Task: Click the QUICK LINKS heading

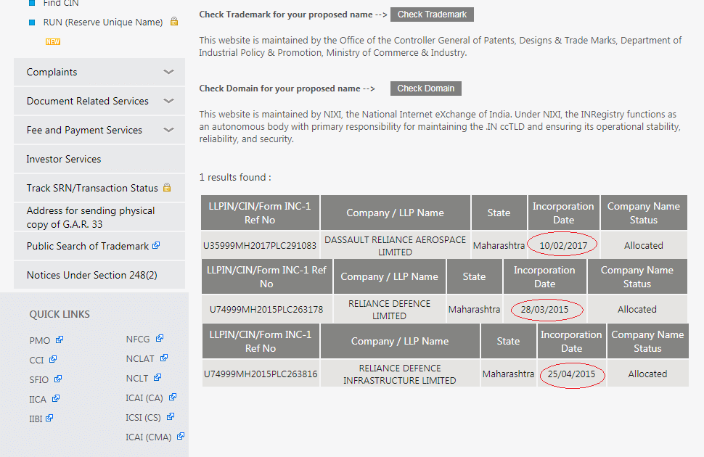Action: coord(60,314)
